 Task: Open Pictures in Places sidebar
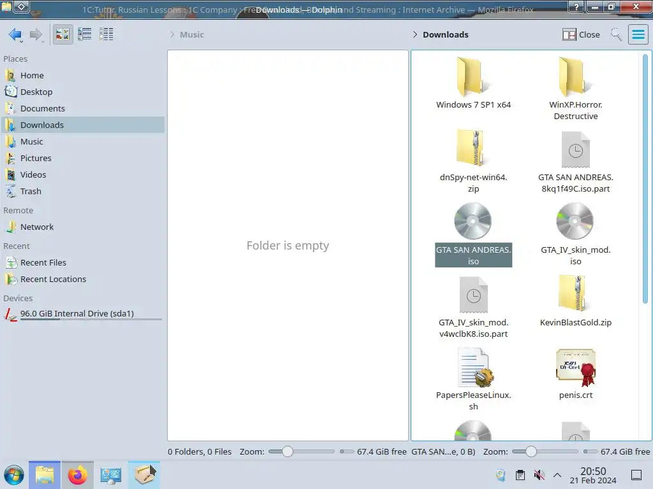(83, 159)
